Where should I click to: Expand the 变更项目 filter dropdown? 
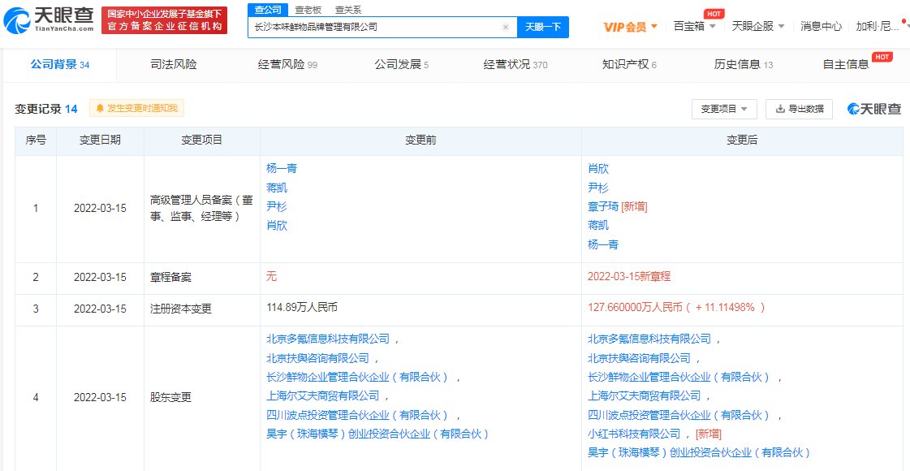[x=724, y=109]
